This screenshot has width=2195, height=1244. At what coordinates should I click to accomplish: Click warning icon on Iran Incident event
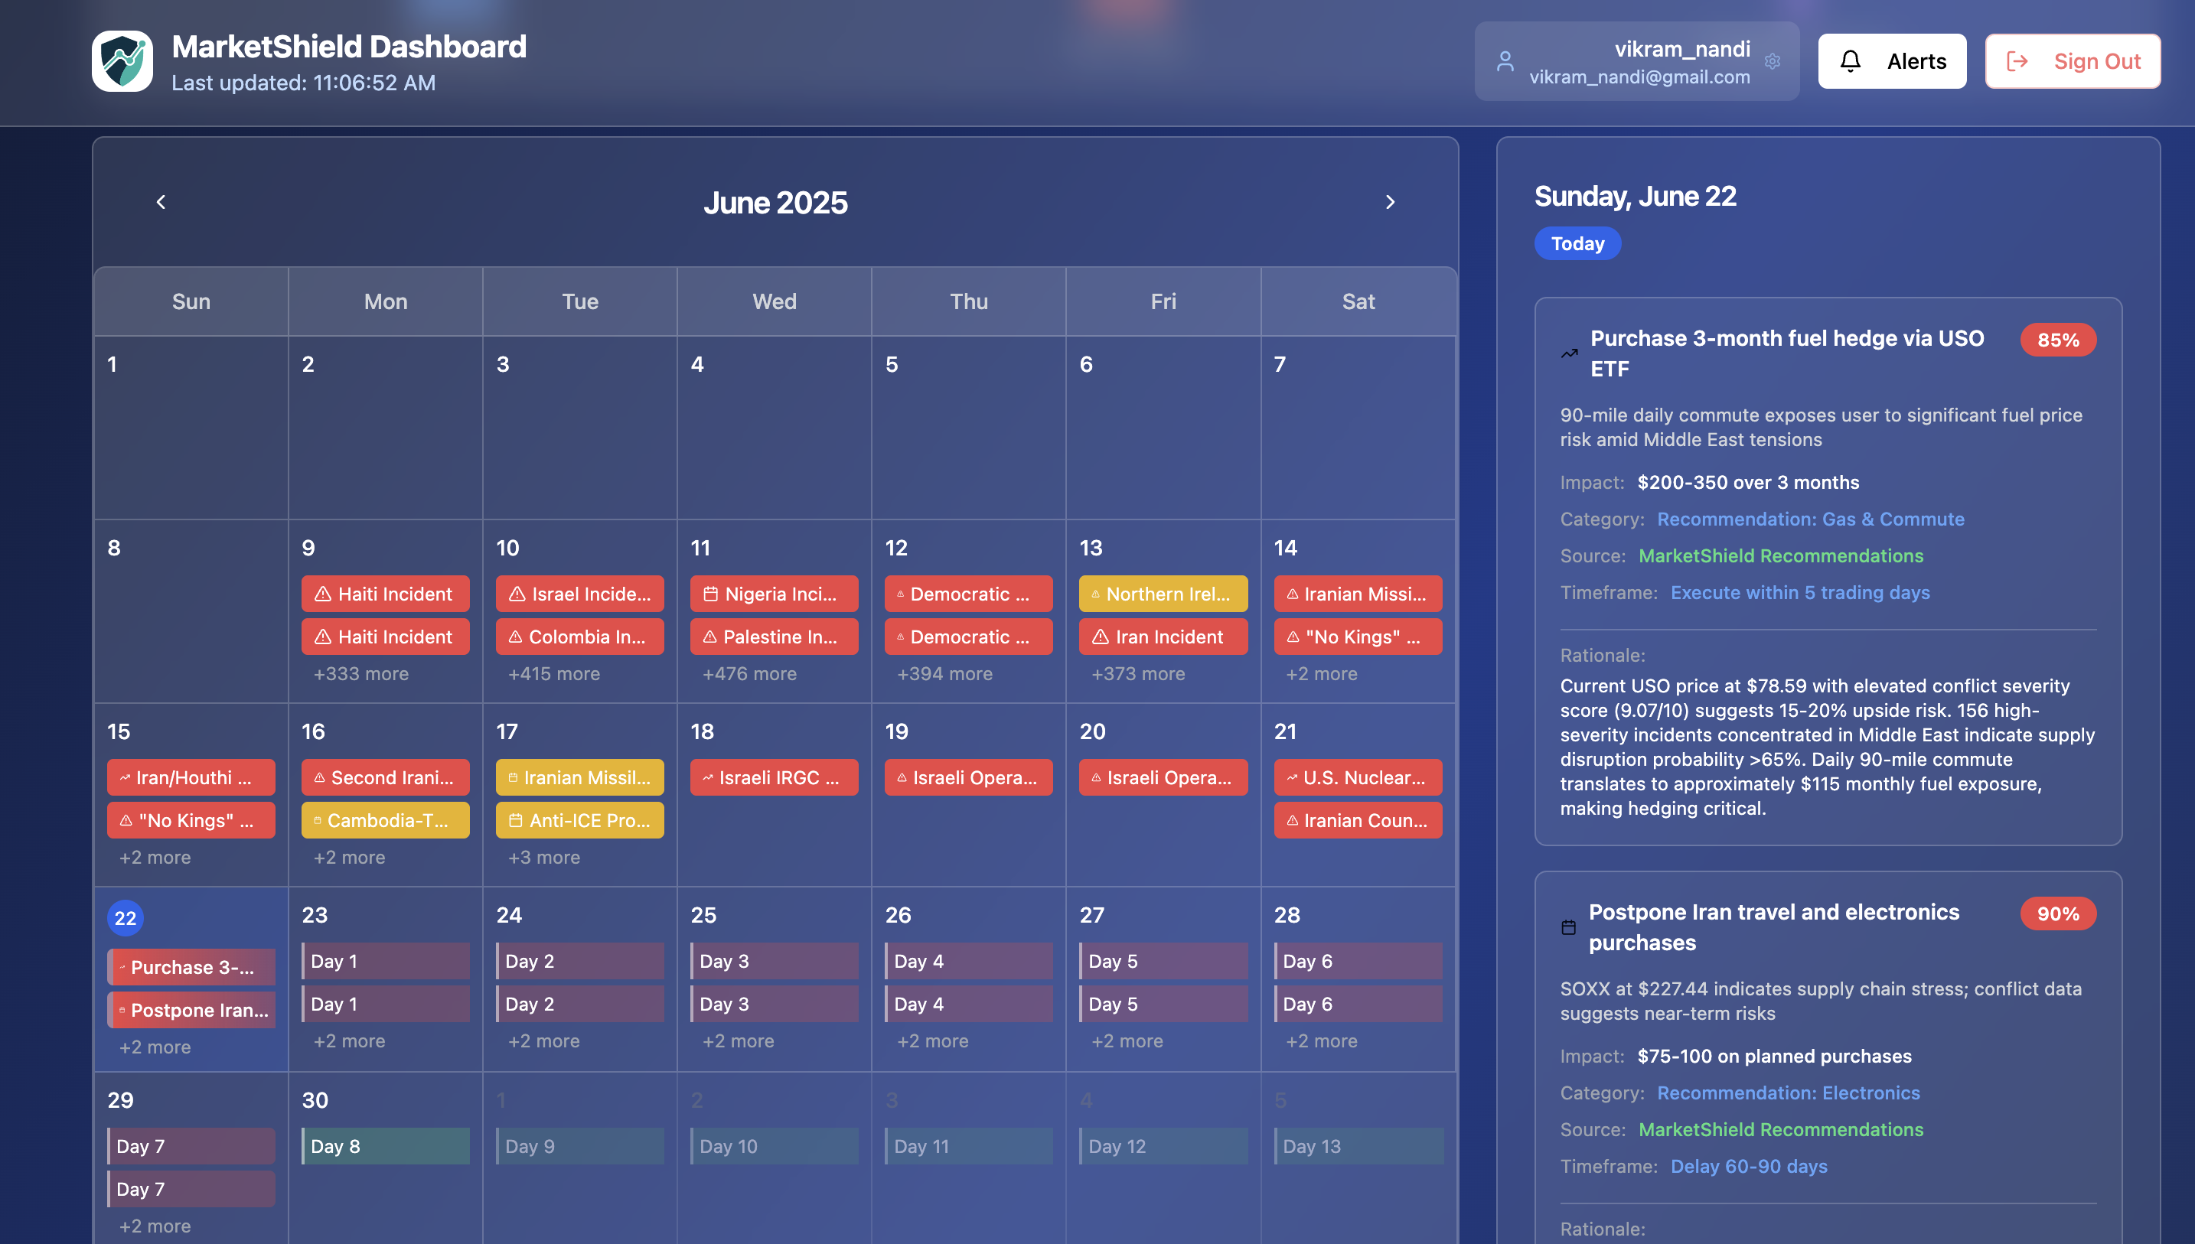coord(1101,637)
